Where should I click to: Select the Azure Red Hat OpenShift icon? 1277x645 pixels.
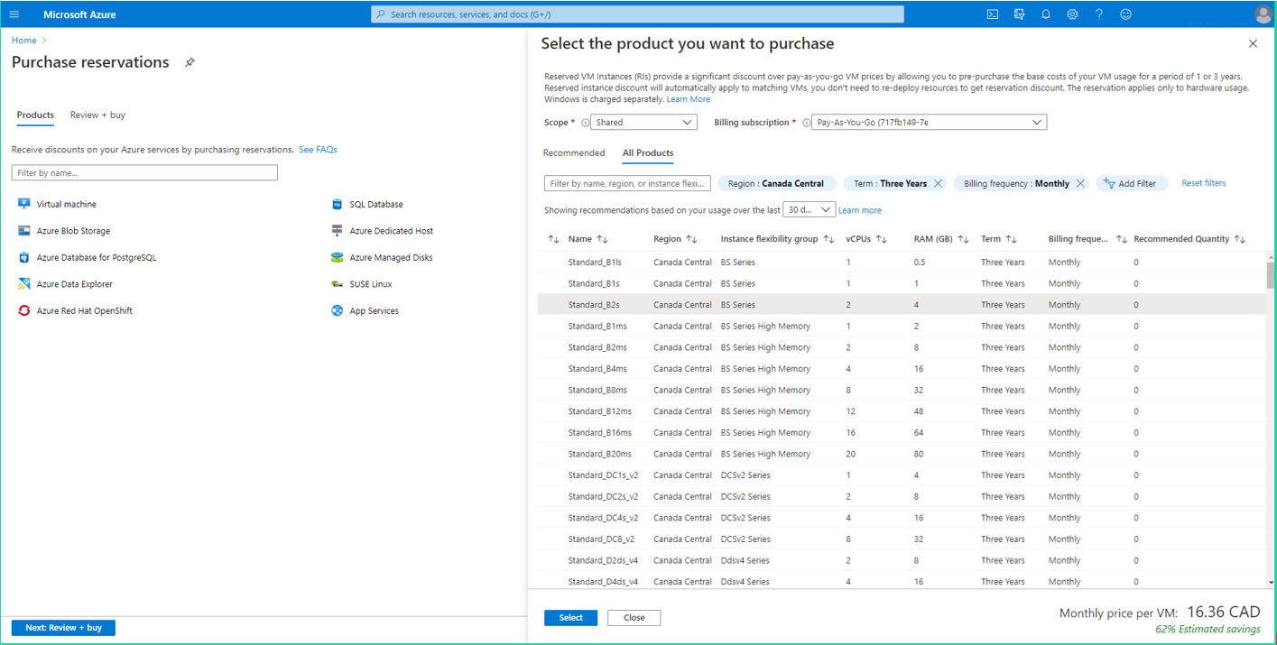tap(24, 310)
